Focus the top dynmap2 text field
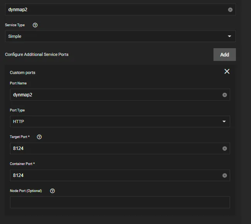The height and width of the screenshot is (224, 251). [116, 10]
